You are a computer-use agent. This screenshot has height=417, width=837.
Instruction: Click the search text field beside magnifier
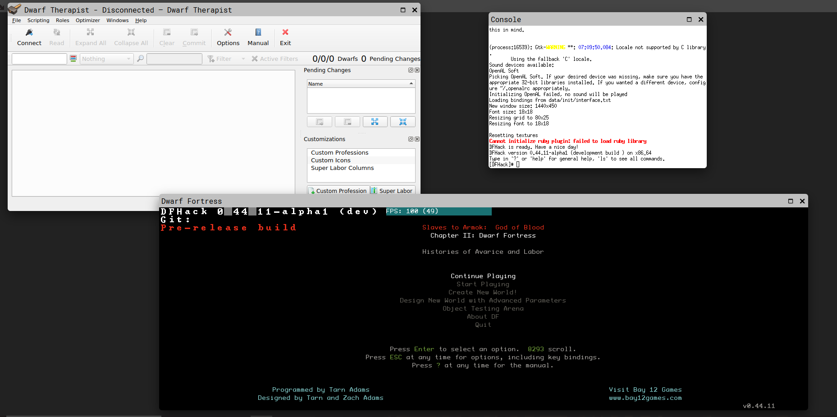174,59
